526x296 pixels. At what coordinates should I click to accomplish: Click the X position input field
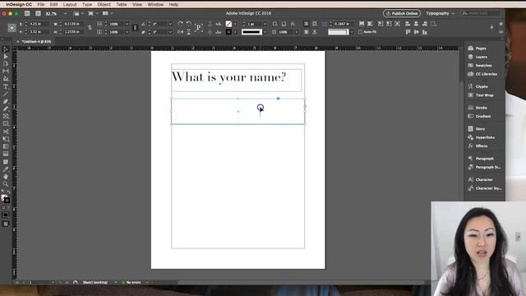(x=39, y=24)
